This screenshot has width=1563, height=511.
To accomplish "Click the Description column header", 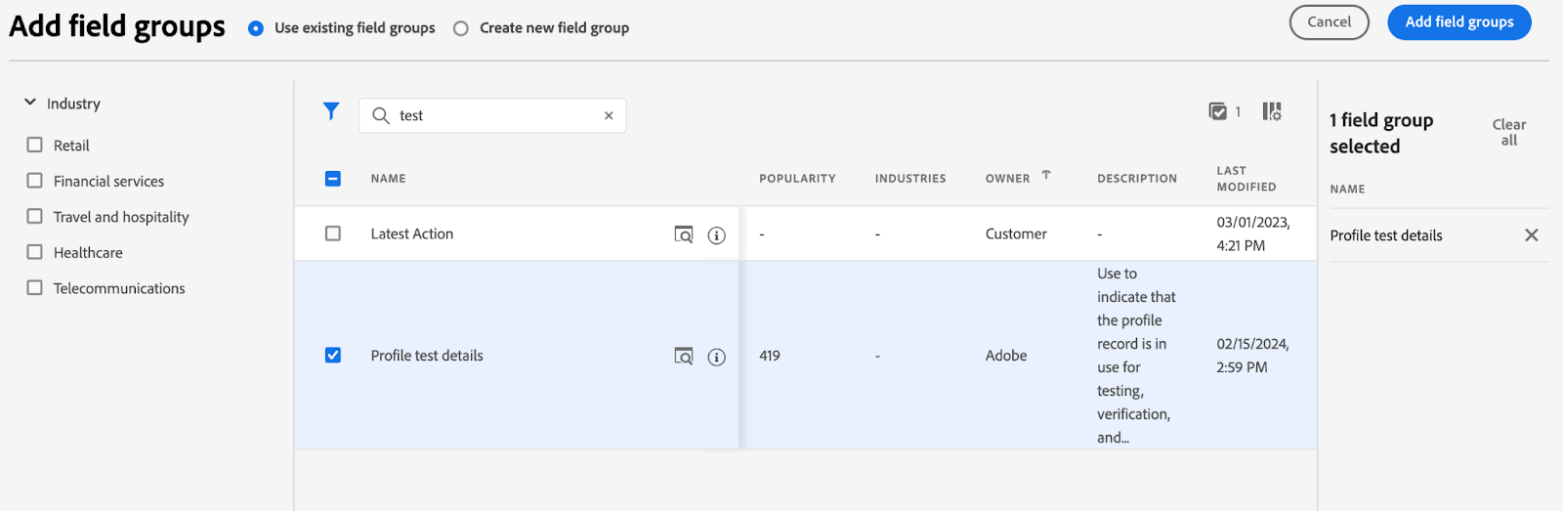I will [x=1137, y=179].
